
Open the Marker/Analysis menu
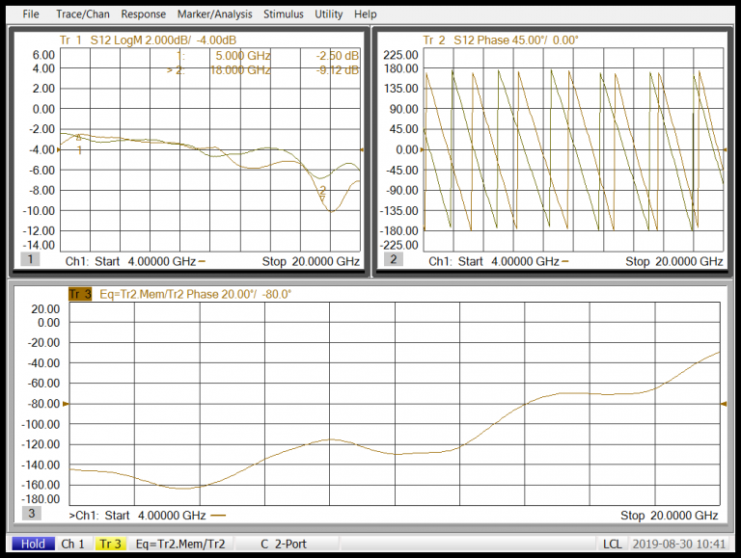(214, 14)
